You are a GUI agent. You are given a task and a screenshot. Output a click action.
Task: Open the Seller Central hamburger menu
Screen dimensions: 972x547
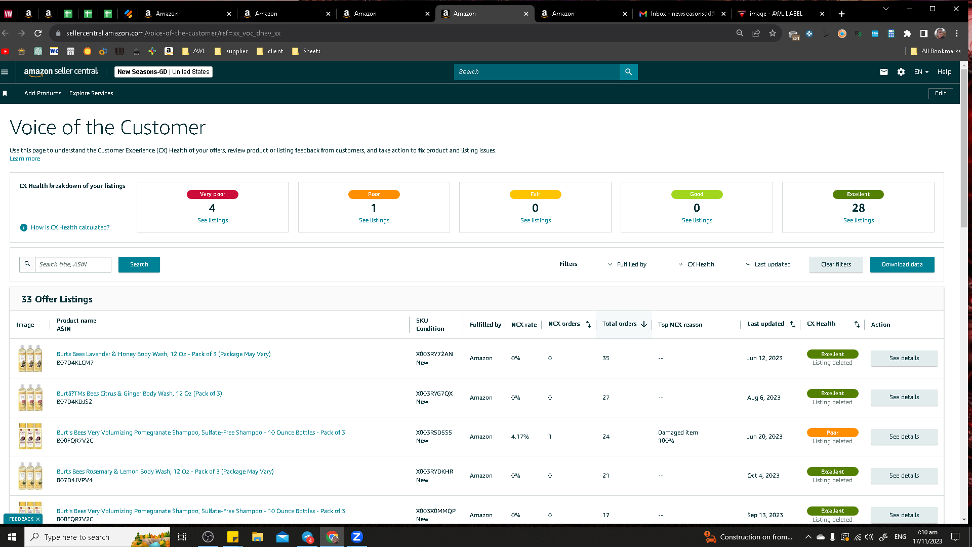[5, 72]
